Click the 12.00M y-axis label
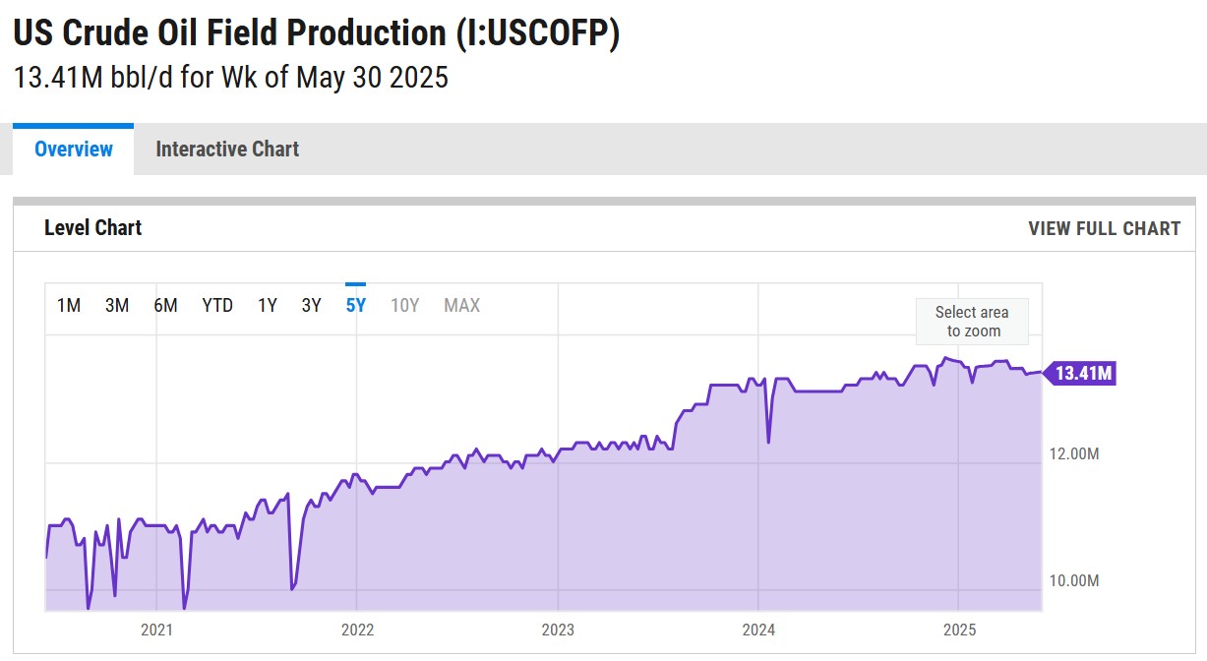The height and width of the screenshot is (661, 1207). [x=1072, y=453]
